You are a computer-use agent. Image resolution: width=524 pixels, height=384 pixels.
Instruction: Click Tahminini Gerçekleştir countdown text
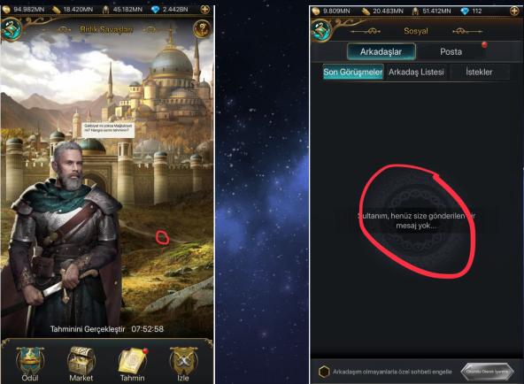(x=107, y=329)
